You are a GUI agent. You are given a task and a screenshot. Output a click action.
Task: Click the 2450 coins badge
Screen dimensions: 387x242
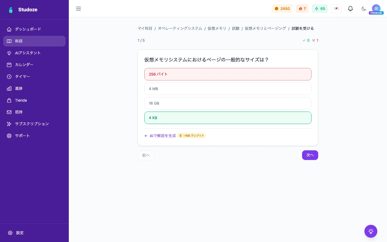pos(282,9)
